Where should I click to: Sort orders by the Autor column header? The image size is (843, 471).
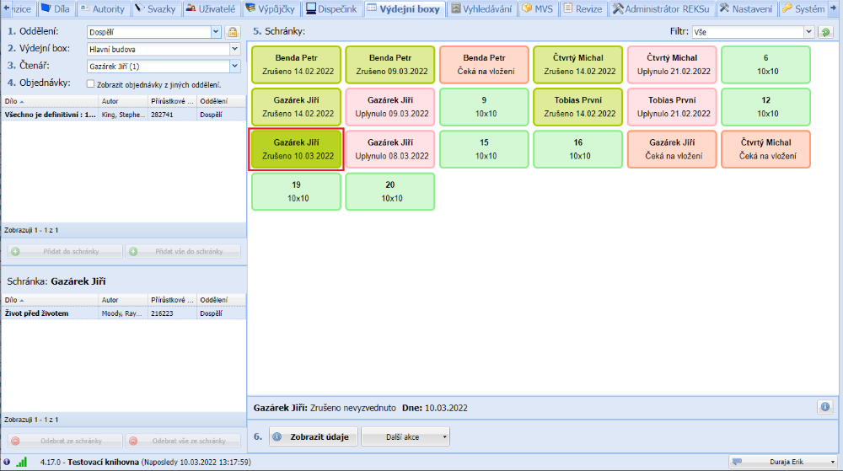[122, 100]
